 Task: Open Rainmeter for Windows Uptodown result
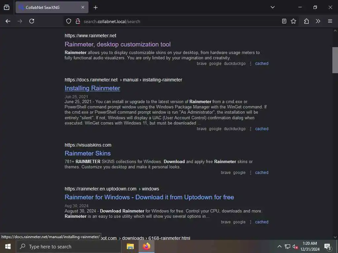(149, 197)
